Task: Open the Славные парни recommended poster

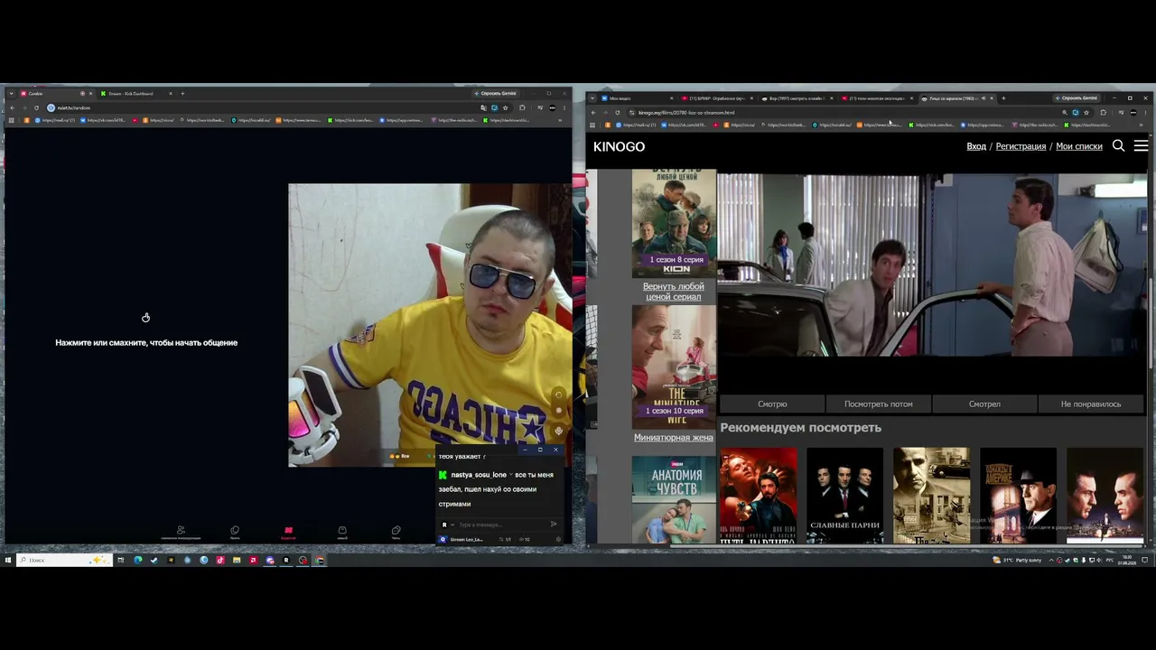Action: click(844, 496)
